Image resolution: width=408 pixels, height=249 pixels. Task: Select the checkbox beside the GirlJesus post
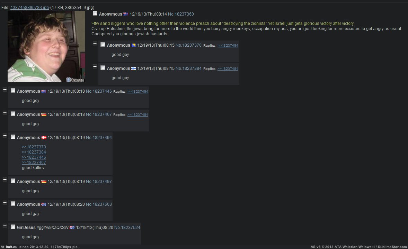tap(13, 227)
